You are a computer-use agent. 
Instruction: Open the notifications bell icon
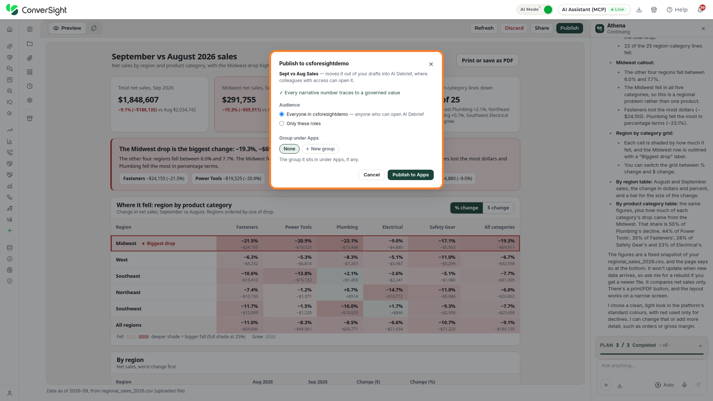click(x=700, y=10)
